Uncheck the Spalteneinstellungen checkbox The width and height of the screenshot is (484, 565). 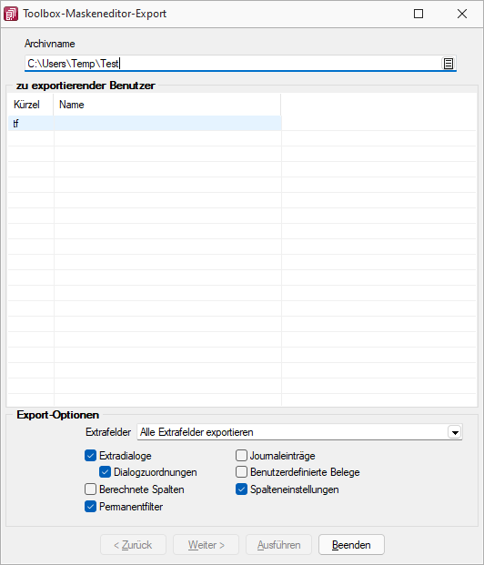[241, 489]
